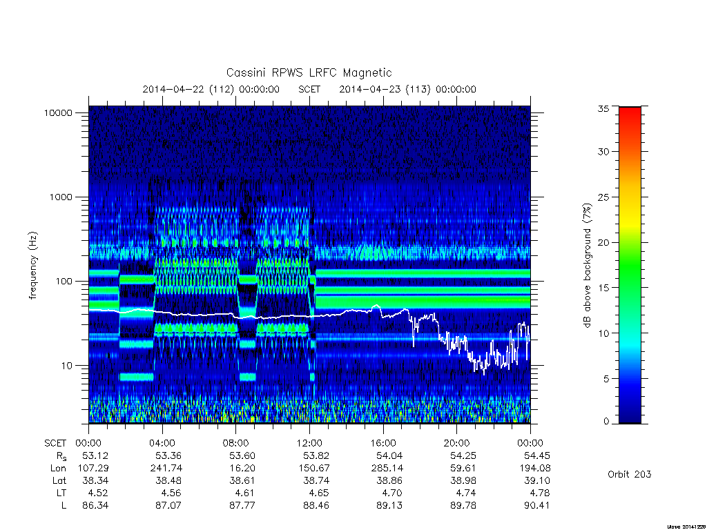This screenshot has height=530, width=707.
Task: Click the Rs value '53.82'
Action: 316,455
